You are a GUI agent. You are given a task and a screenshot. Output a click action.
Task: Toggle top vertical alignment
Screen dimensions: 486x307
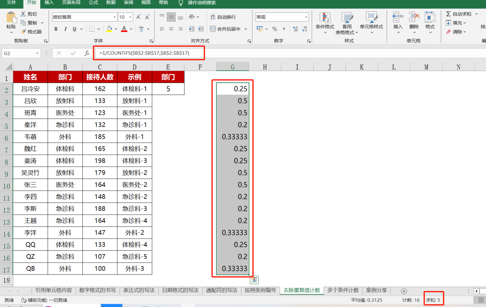click(162, 17)
